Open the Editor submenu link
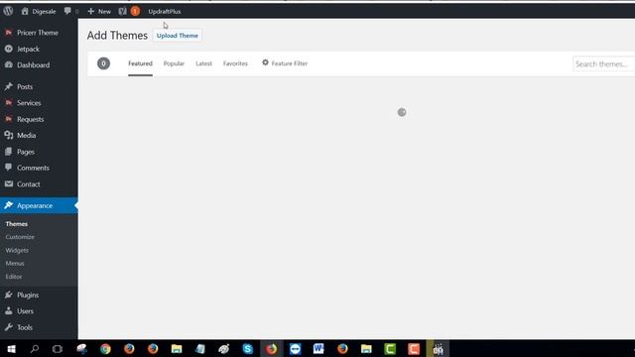The height and width of the screenshot is (357, 635). [x=14, y=277]
